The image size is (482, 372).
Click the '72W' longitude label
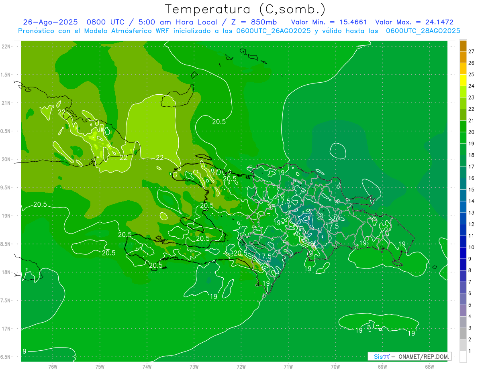pyautogui.click(x=241, y=367)
